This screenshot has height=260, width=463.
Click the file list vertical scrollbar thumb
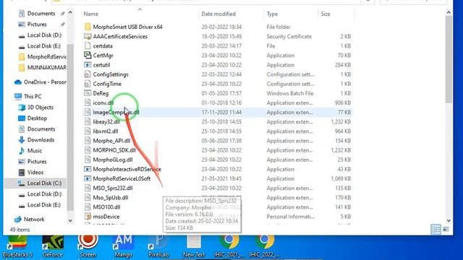(x=449, y=59)
